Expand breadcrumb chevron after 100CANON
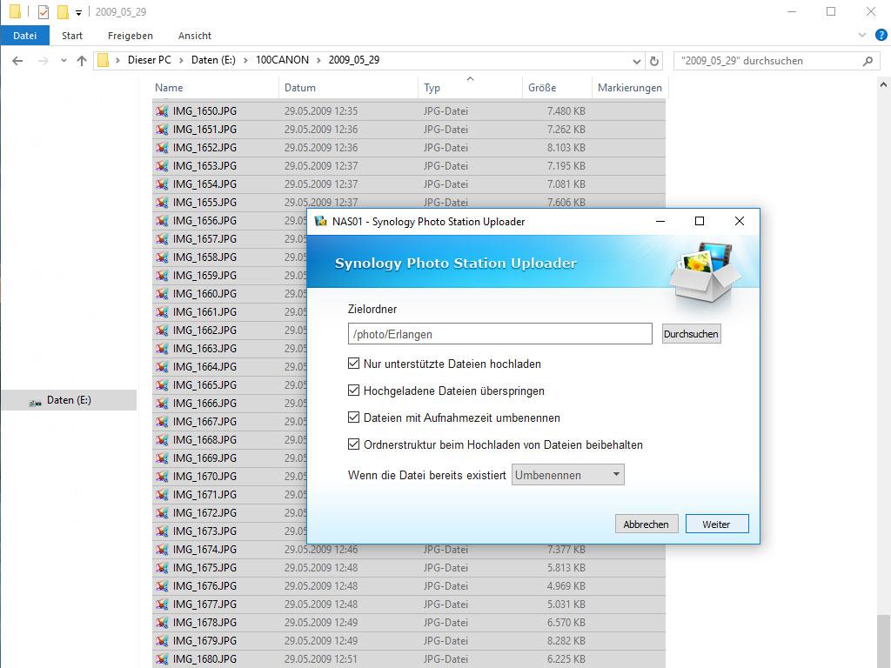This screenshot has height=668, width=891. [318, 60]
